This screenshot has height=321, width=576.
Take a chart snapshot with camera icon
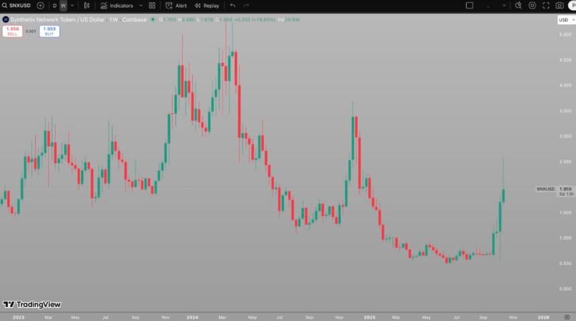click(x=559, y=5)
